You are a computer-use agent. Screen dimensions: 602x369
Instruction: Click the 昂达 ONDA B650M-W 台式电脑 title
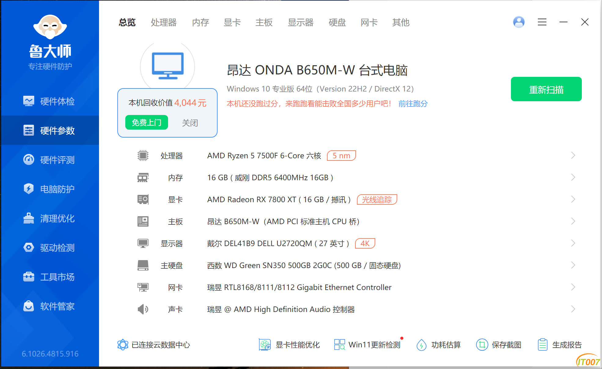click(x=317, y=70)
